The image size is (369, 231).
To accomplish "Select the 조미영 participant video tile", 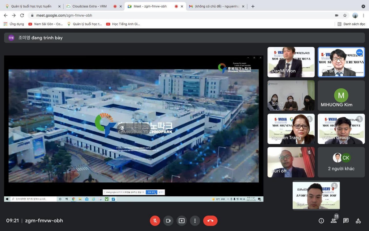I will (x=291, y=95).
